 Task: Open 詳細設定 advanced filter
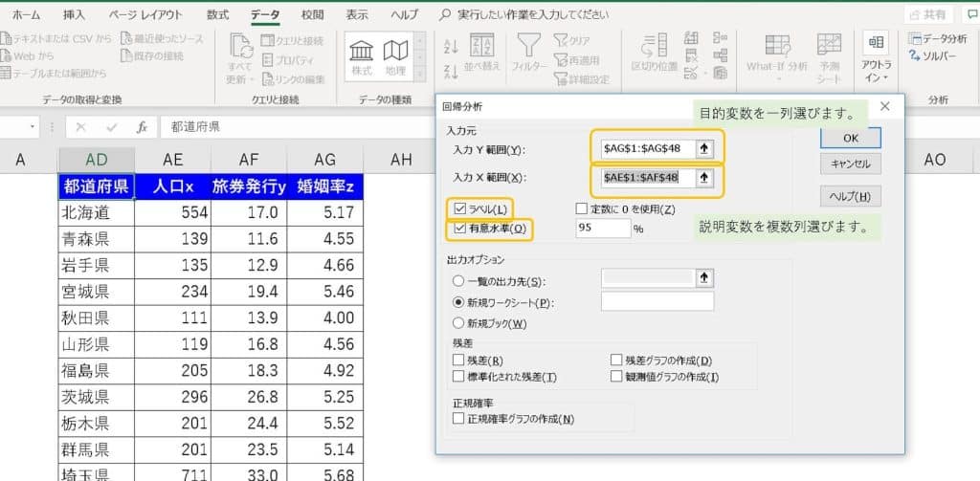[581, 79]
